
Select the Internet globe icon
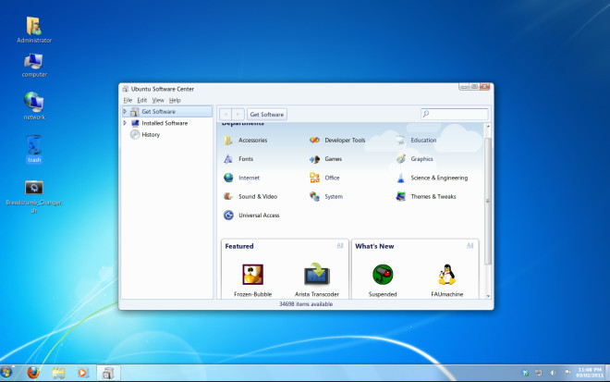228,178
